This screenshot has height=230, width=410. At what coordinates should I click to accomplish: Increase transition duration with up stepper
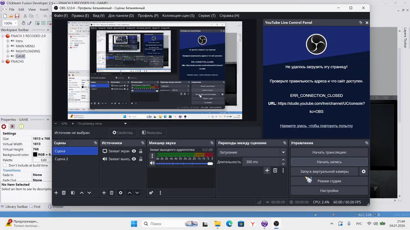click(x=283, y=160)
